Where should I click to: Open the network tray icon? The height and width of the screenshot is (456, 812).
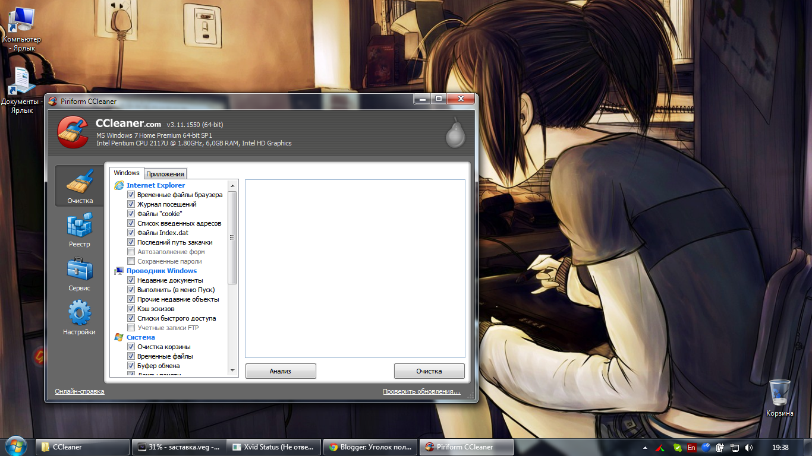point(735,447)
